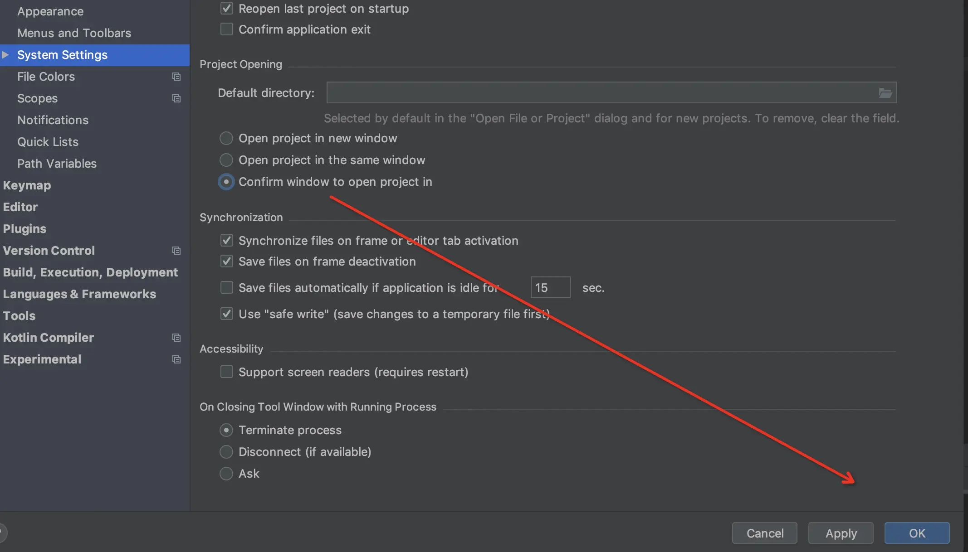Choose the Ask radio option
This screenshot has width=968, height=552.
pos(226,474)
